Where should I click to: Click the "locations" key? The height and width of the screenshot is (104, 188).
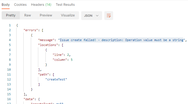pyautogui.click(x=48, y=45)
